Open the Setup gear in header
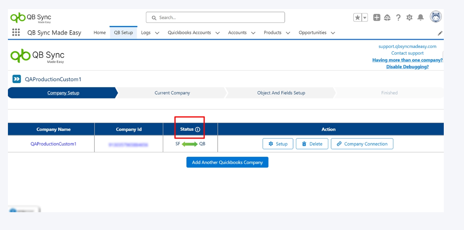This screenshot has width=464, height=230. coord(409,18)
